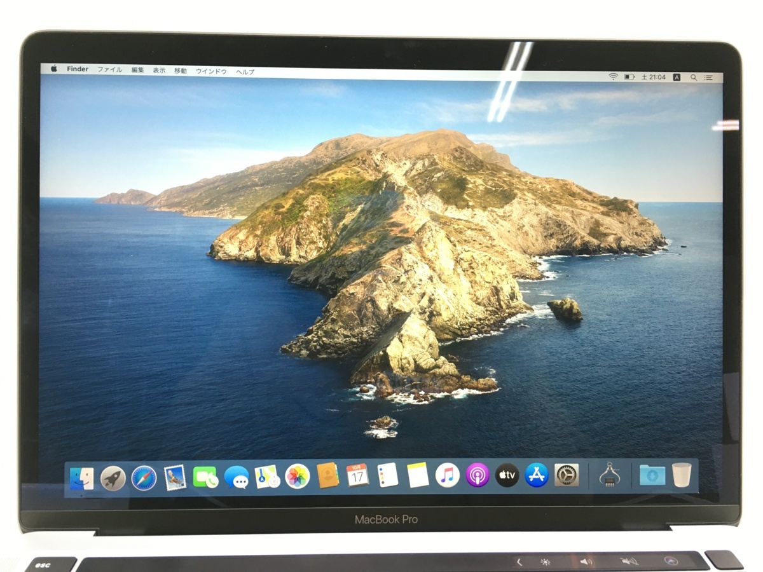The image size is (763, 572).
Task: Open the ファイル menu
Action: (x=109, y=70)
